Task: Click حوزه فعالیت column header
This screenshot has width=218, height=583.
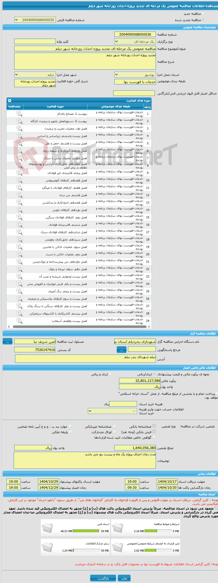Action: coord(55,106)
